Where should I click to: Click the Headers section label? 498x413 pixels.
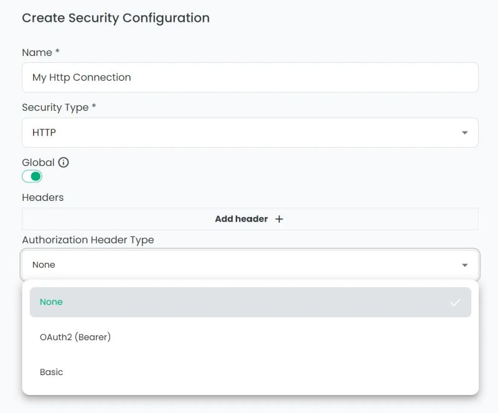[x=42, y=197]
